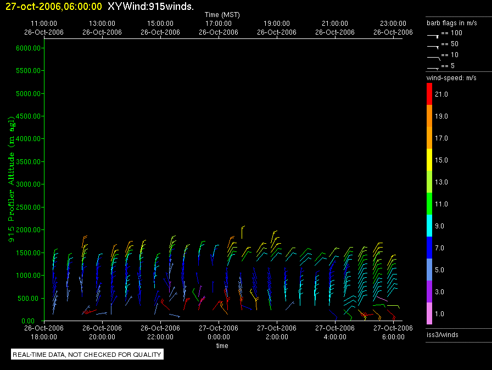Click the 100 m/s barb flag symbol
Image resolution: width=492 pixels, height=370 pixels.
433,35
